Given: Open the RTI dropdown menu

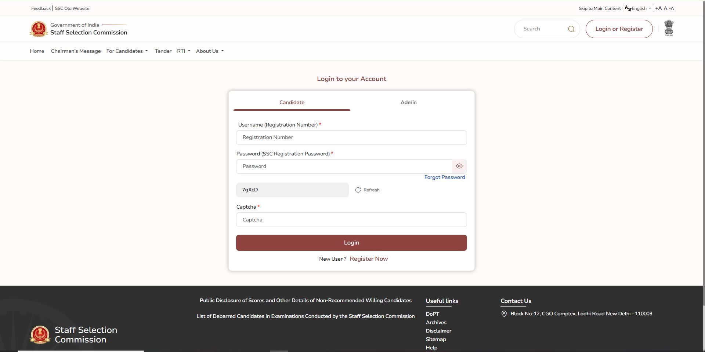Looking at the screenshot, I should tap(183, 51).
